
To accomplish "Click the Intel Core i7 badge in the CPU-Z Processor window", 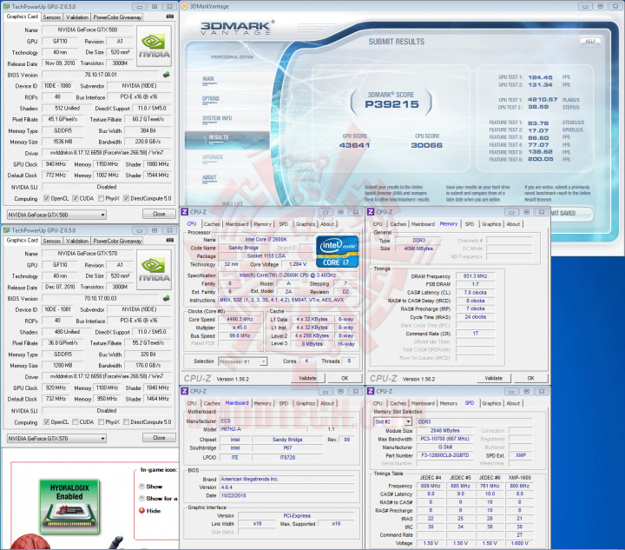I will pyautogui.click(x=337, y=252).
